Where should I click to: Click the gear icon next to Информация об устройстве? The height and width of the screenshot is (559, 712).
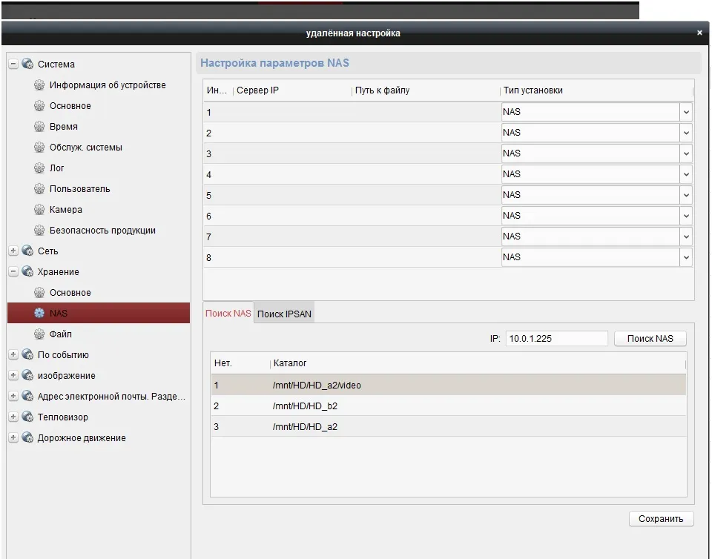pos(39,85)
